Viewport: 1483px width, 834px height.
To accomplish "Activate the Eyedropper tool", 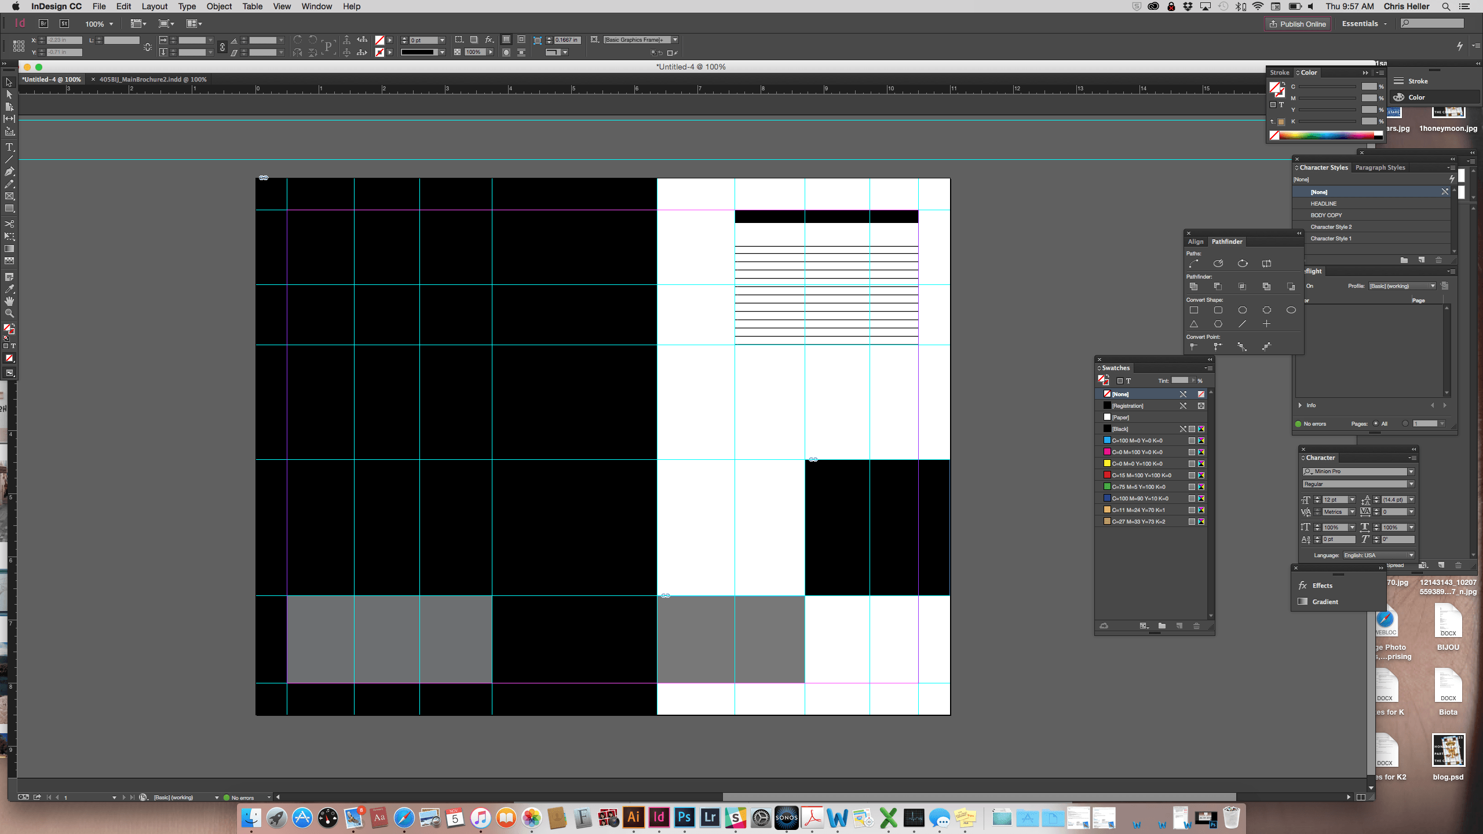I will [9, 289].
